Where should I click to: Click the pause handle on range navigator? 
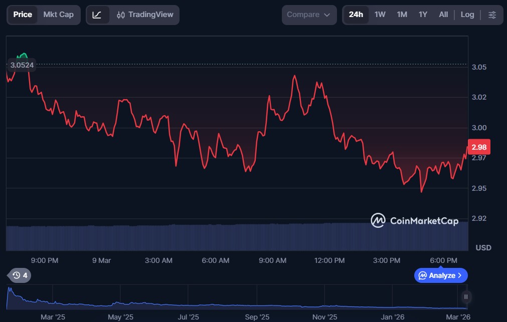(x=466, y=297)
